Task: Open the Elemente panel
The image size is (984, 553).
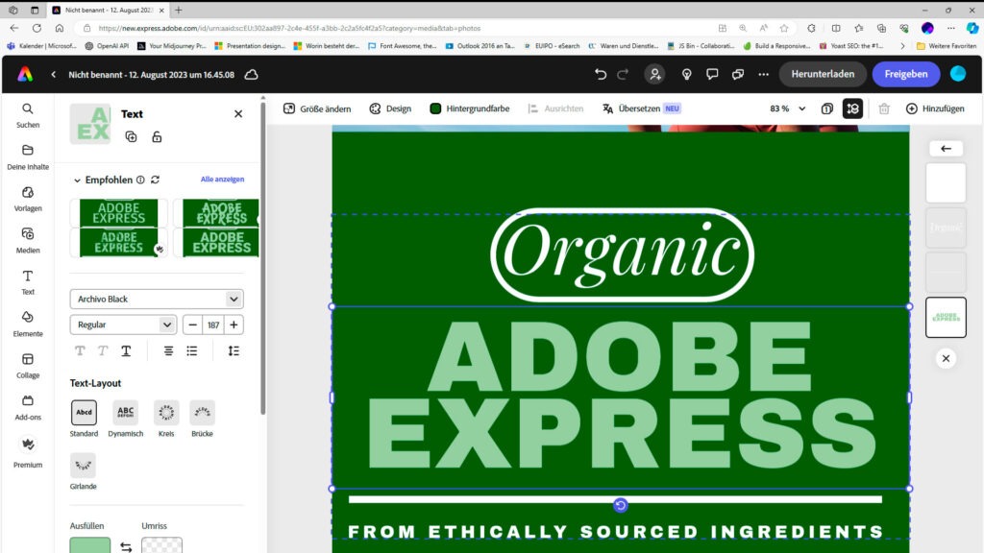Action: (28, 324)
